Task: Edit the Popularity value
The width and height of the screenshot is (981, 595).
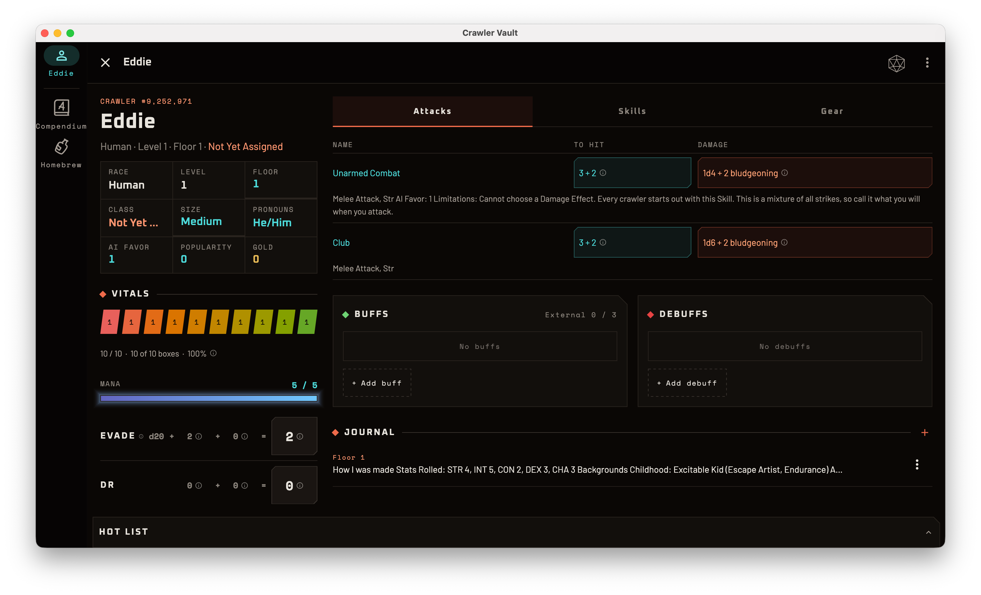Action: point(209,255)
